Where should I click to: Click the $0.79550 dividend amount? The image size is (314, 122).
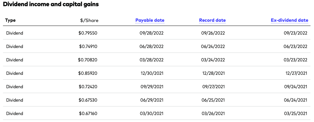coord(88,33)
